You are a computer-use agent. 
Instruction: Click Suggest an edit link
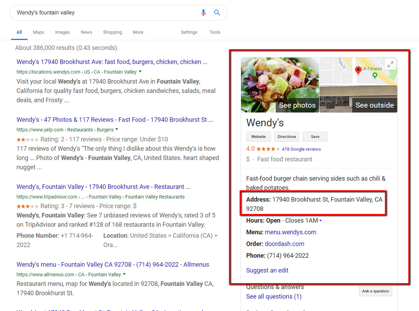tap(267, 270)
